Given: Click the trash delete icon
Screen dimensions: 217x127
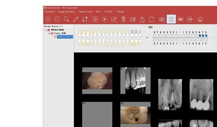Looking at the screenshot, I should tap(123, 19).
